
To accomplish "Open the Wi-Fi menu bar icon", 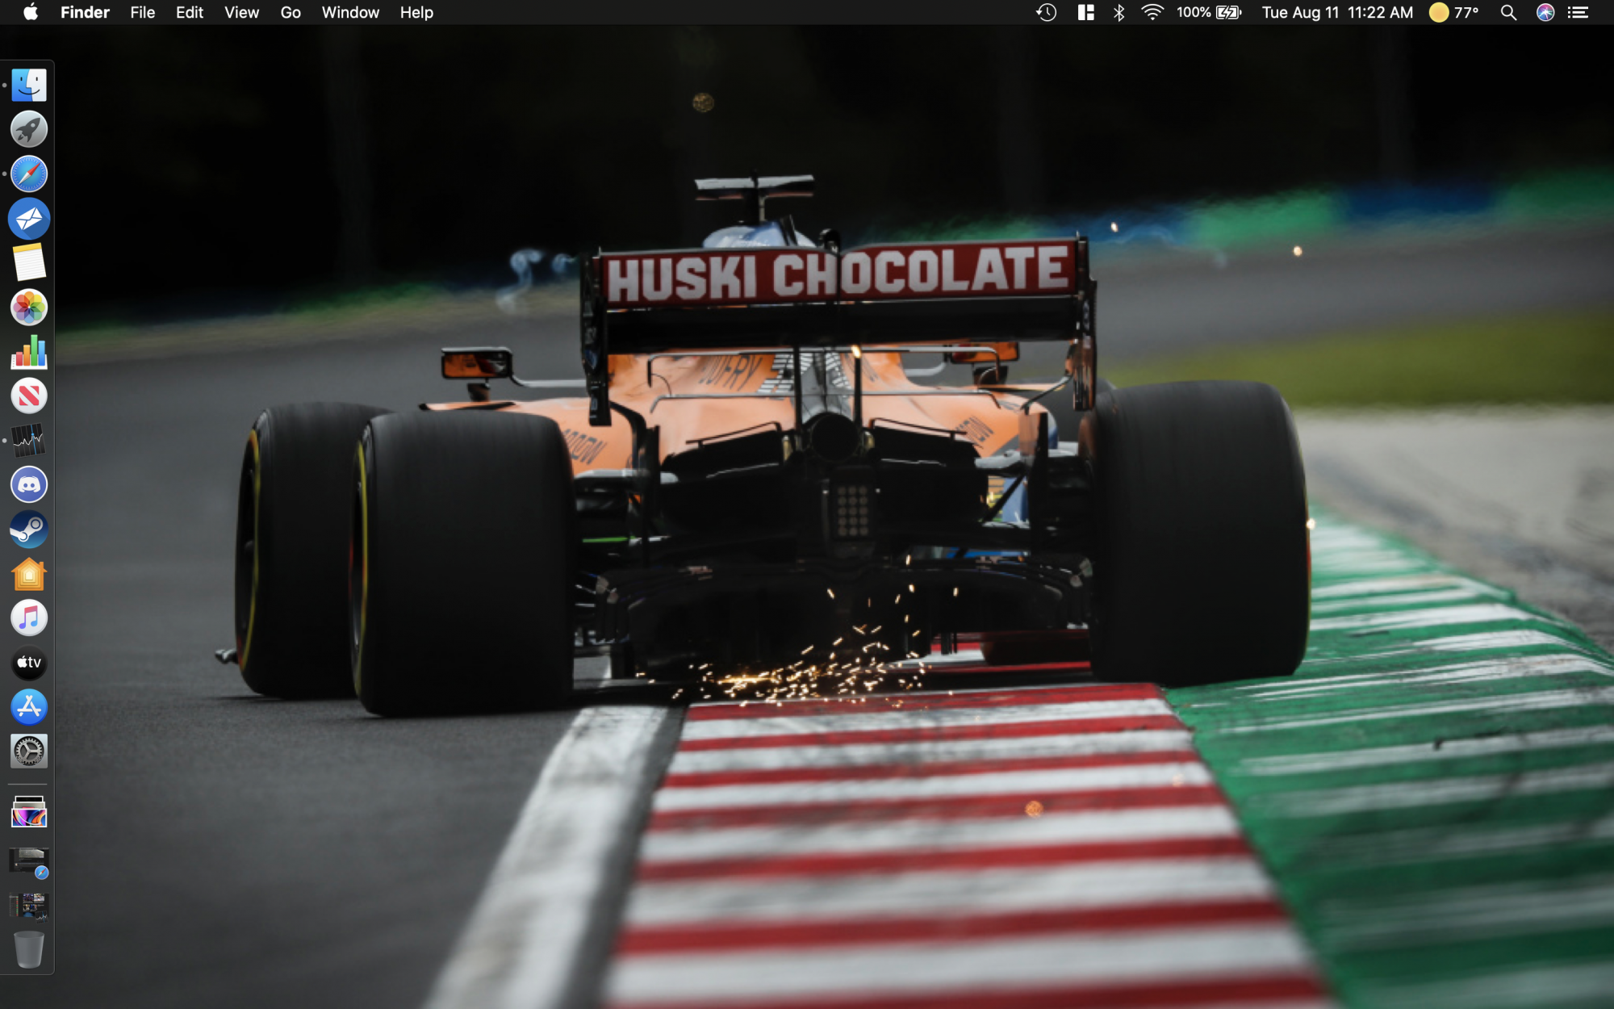I will tap(1152, 12).
